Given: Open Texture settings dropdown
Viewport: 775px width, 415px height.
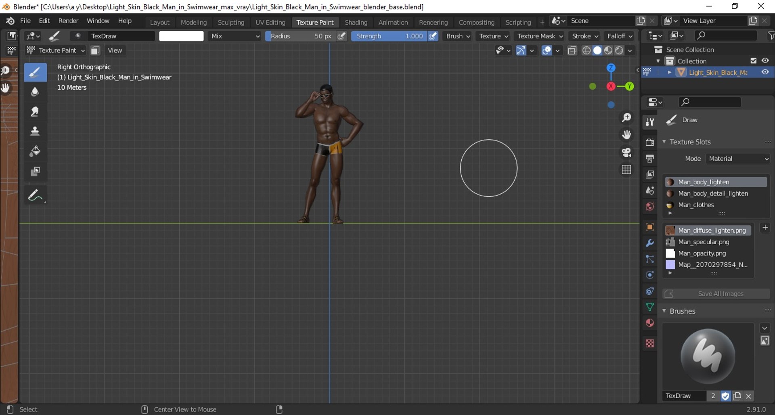Looking at the screenshot, I should [x=494, y=36].
